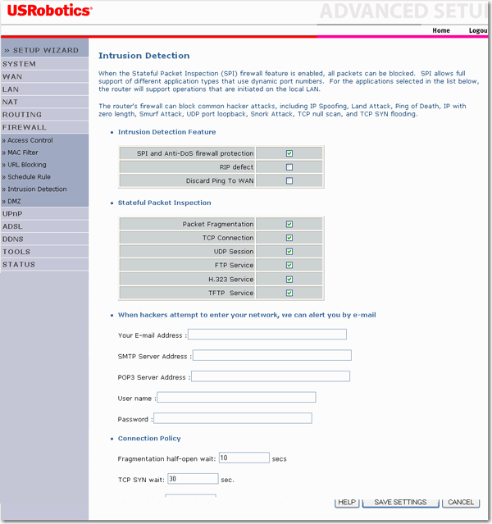Toggle the H.323 Service checkbox

[x=289, y=280]
